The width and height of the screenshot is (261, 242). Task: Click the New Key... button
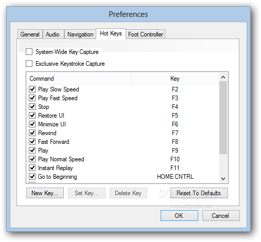[x=45, y=193]
